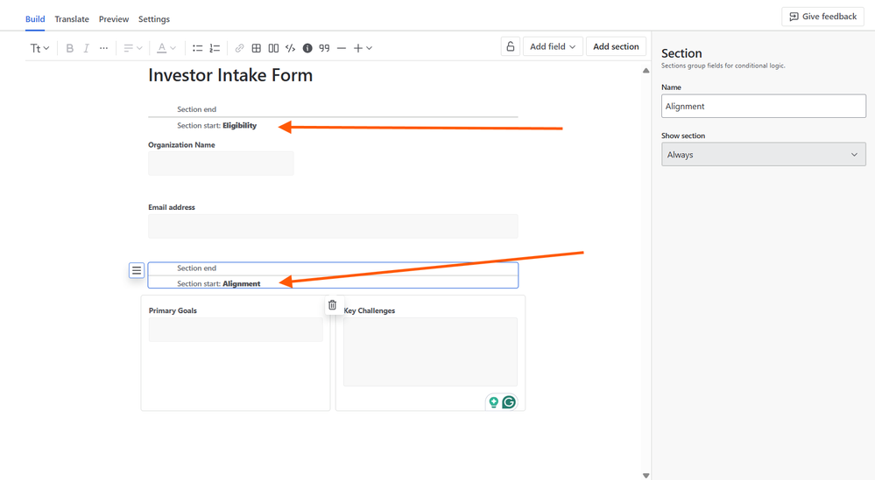
Task: Toggle italic text formatting
Action: (x=87, y=48)
